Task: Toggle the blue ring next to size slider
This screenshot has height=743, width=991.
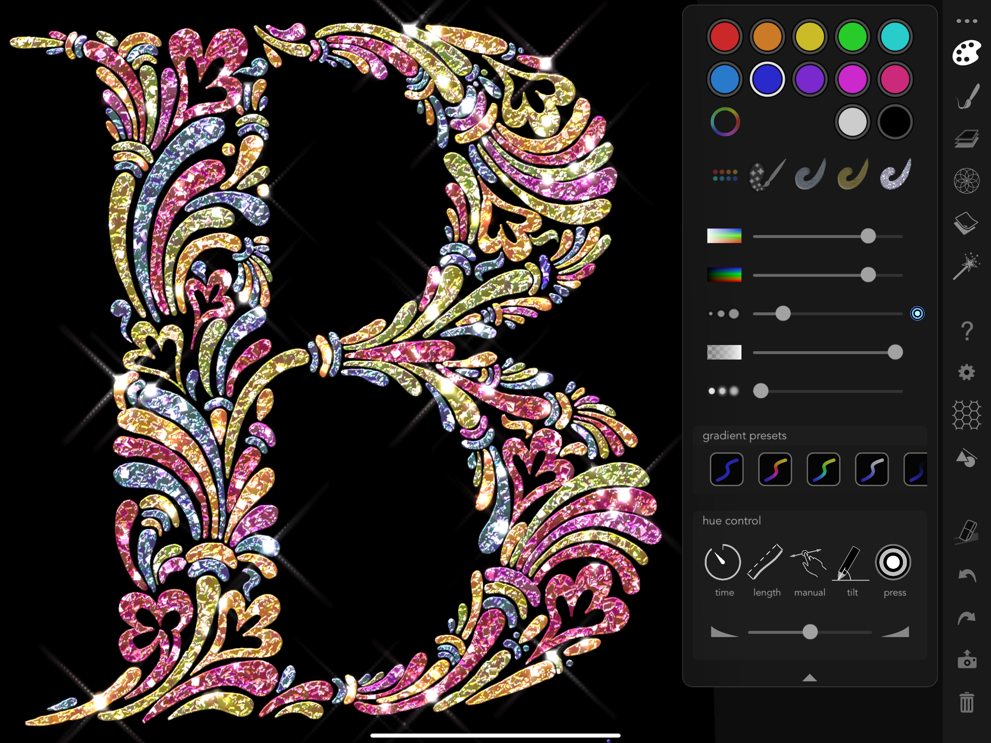Action: tap(917, 313)
